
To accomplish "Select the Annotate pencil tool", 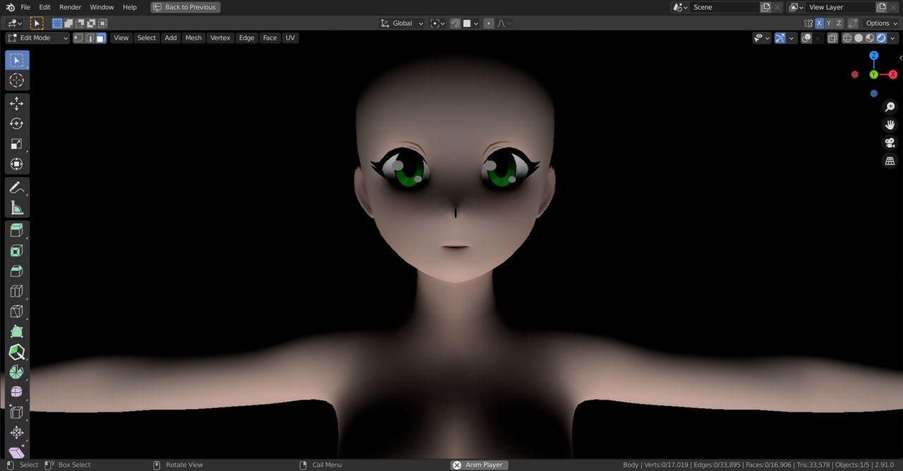I will pyautogui.click(x=17, y=187).
